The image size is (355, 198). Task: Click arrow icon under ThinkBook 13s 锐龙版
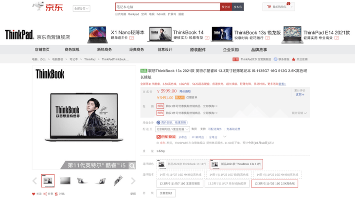(267, 38)
